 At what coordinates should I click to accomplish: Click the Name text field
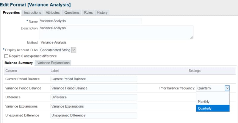click(x=90, y=21)
